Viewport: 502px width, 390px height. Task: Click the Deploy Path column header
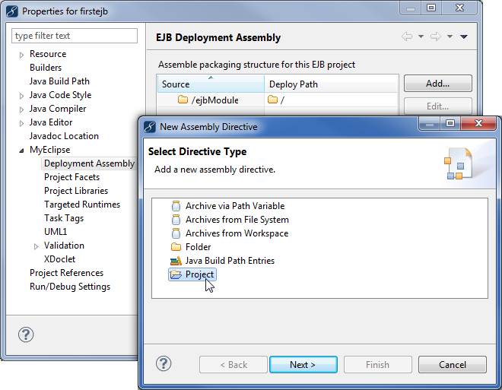coord(332,84)
